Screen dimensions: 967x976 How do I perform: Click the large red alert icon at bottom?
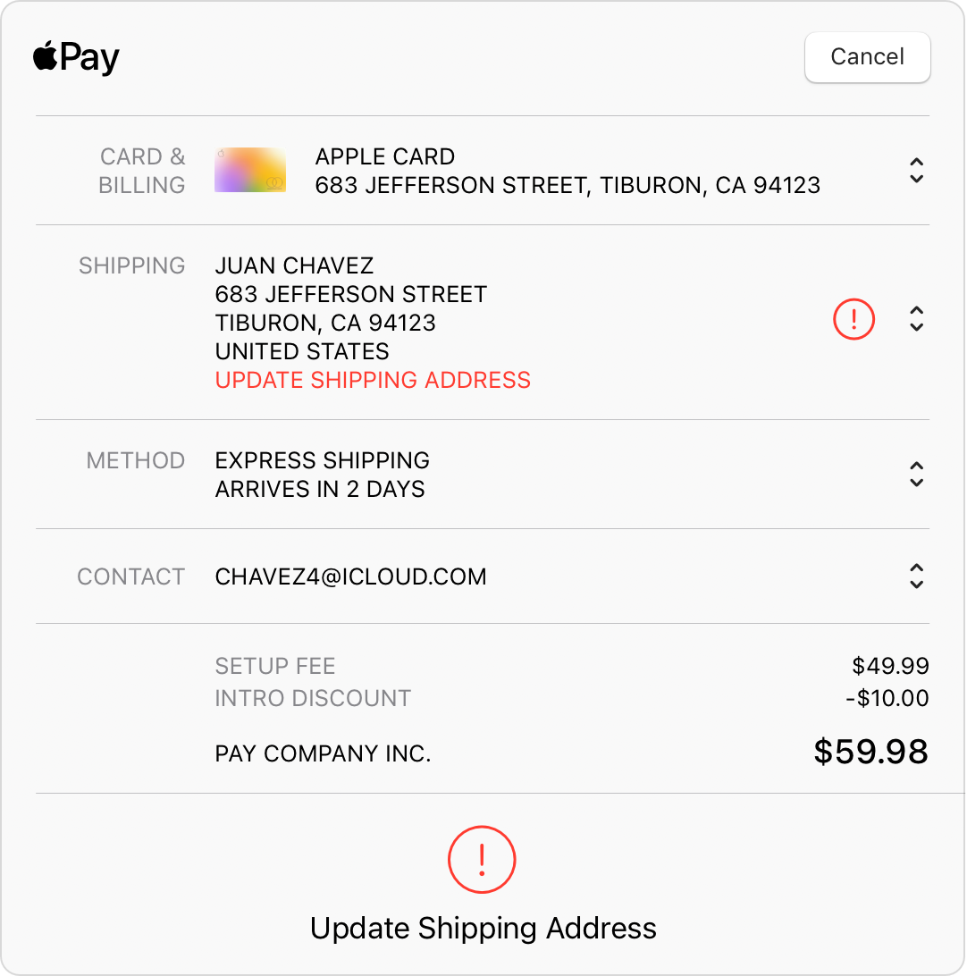[482, 860]
